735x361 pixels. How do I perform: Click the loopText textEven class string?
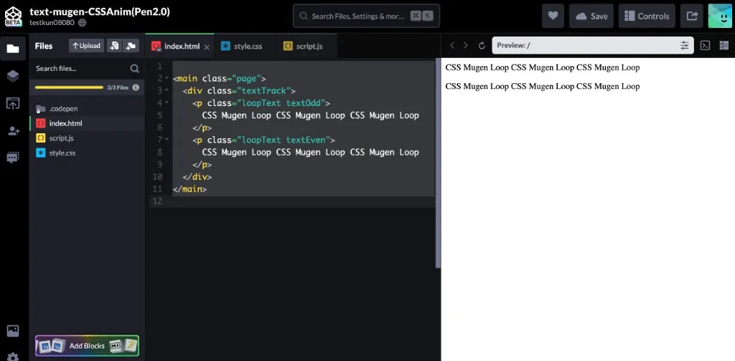[x=283, y=140]
